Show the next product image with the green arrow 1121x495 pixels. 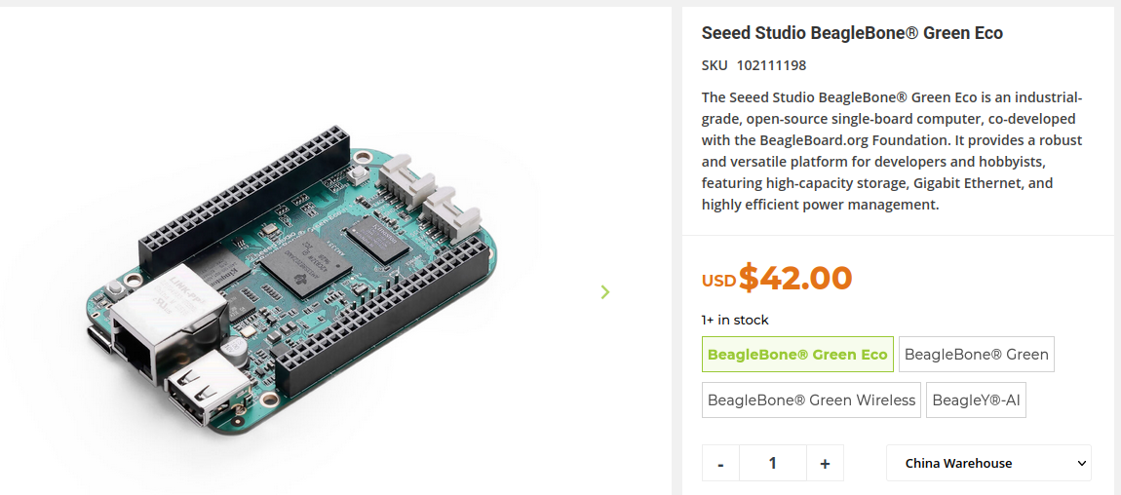[605, 291]
